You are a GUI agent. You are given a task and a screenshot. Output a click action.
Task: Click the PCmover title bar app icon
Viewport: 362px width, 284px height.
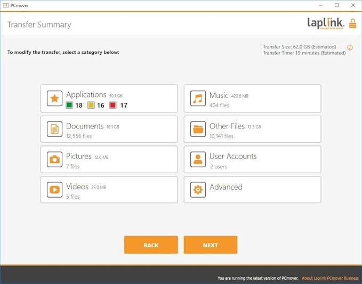[x=6, y=5]
